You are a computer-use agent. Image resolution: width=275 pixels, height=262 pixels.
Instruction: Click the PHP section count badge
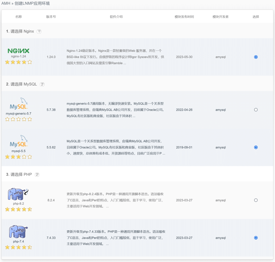pos(37,175)
